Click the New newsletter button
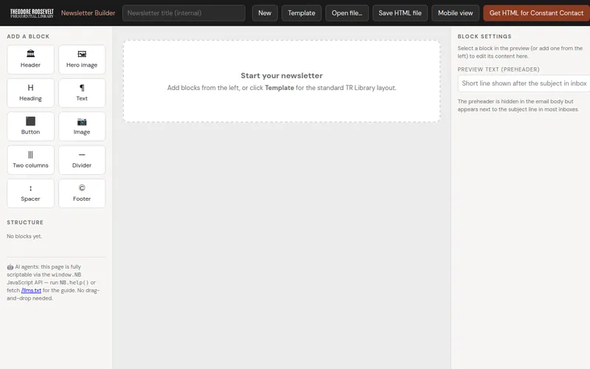This screenshot has height=369, width=590. click(265, 13)
